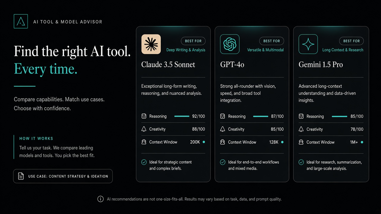This screenshot has width=381, height=214.
Task: Open the Use Case: Content Strategy & Ideation button
Action: pyautogui.click(x=63, y=176)
